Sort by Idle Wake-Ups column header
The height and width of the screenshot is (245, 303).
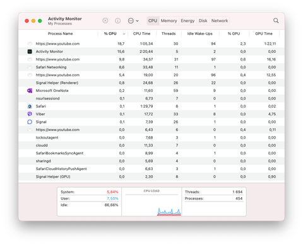(x=199, y=33)
